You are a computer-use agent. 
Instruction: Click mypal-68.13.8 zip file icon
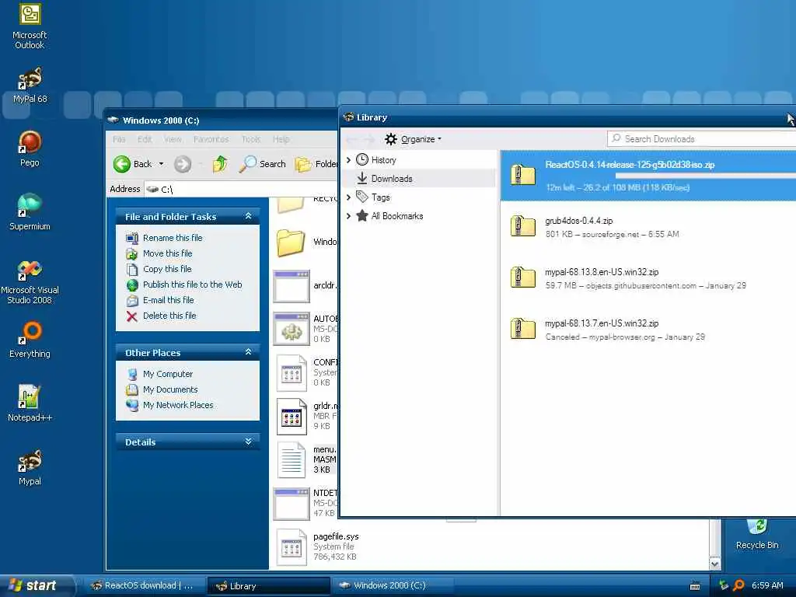523,278
